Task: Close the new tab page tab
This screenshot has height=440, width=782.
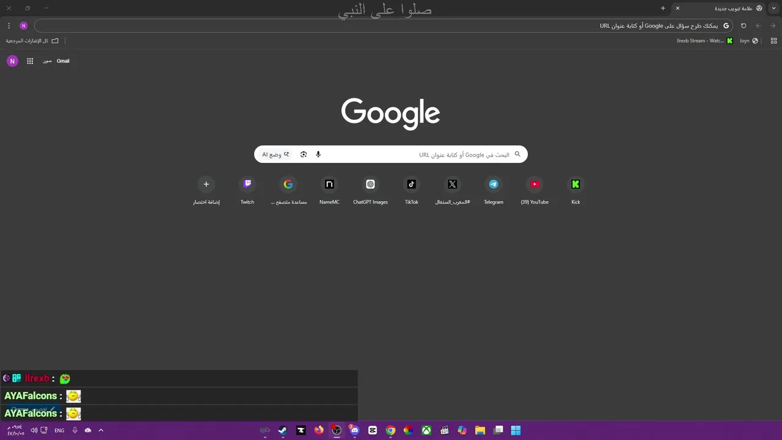Action: tap(678, 8)
